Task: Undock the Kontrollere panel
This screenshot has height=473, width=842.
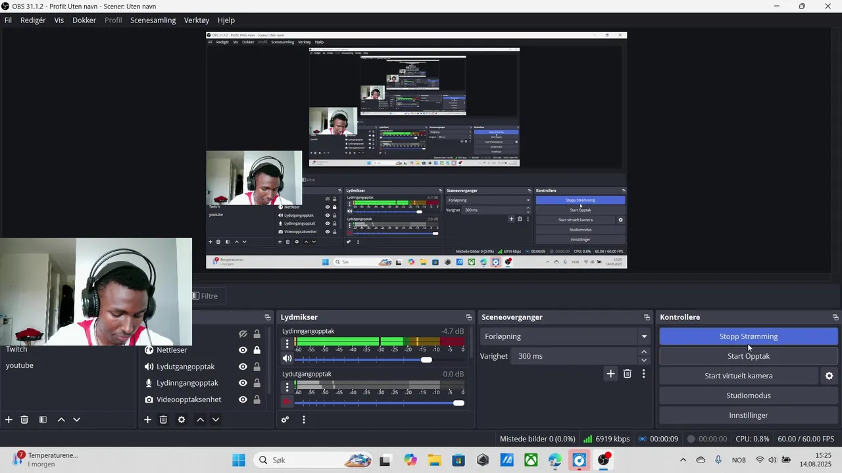Action: (x=835, y=317)
